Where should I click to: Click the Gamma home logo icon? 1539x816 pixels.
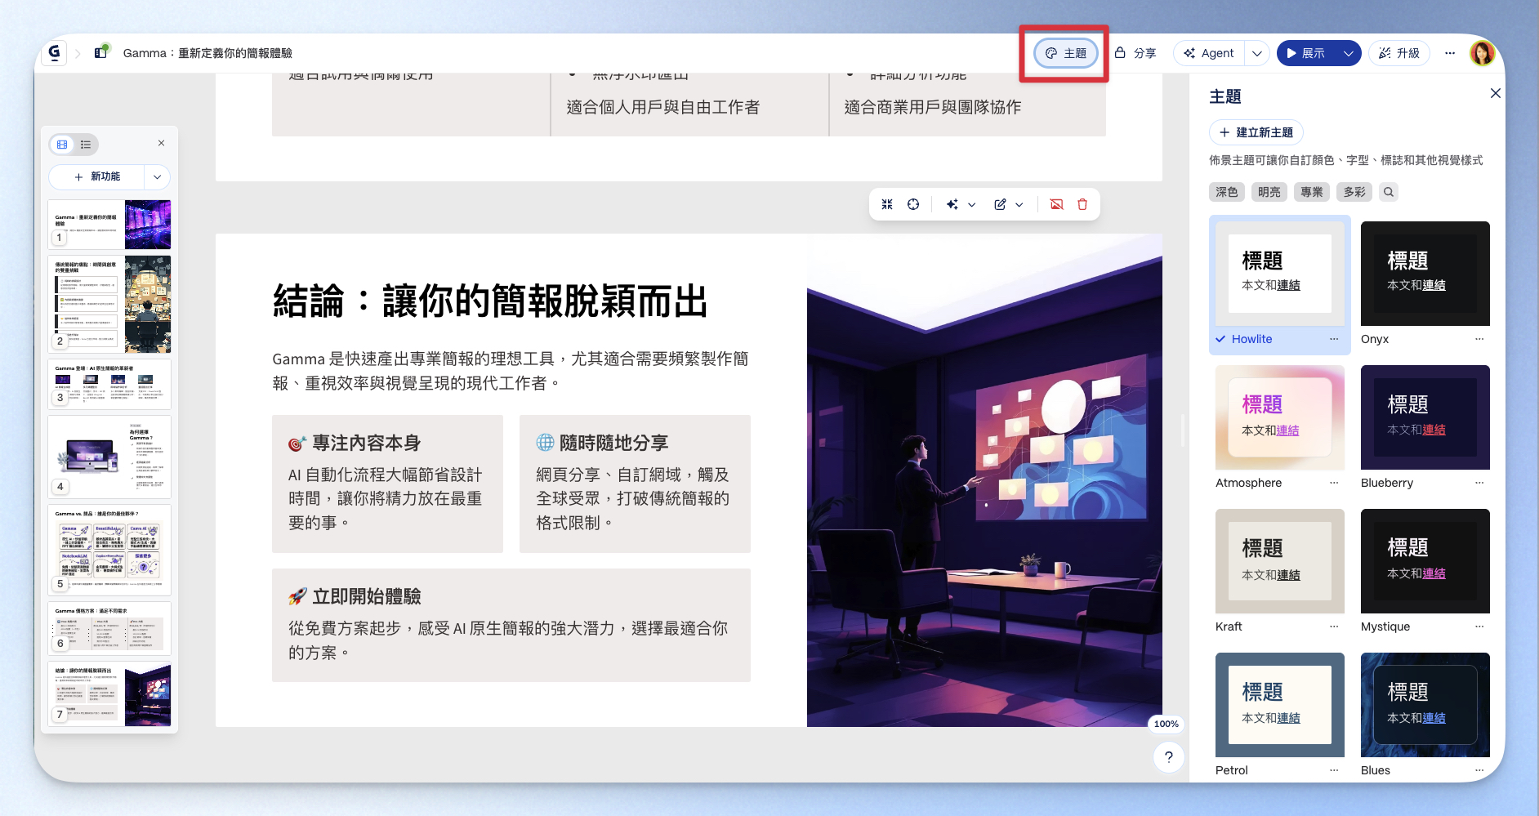(54, 53)
